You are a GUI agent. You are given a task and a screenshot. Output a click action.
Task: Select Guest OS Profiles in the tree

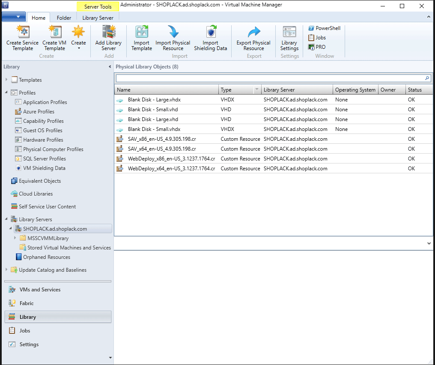tap(39, 131)
